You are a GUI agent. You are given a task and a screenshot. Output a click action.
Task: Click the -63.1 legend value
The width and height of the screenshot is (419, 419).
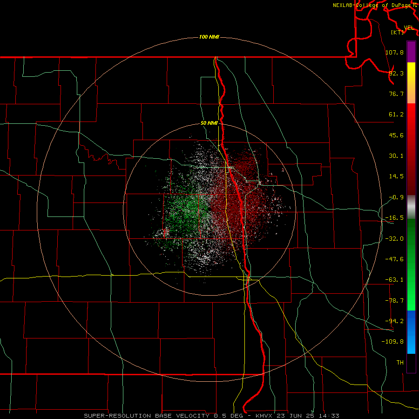pos(394,280)
